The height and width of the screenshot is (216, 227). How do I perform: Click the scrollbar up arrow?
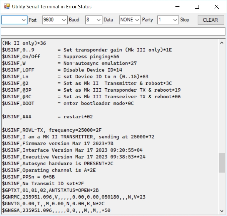[x=222, y=43]
